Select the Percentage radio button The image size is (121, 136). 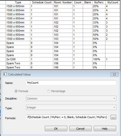[49, 91]
